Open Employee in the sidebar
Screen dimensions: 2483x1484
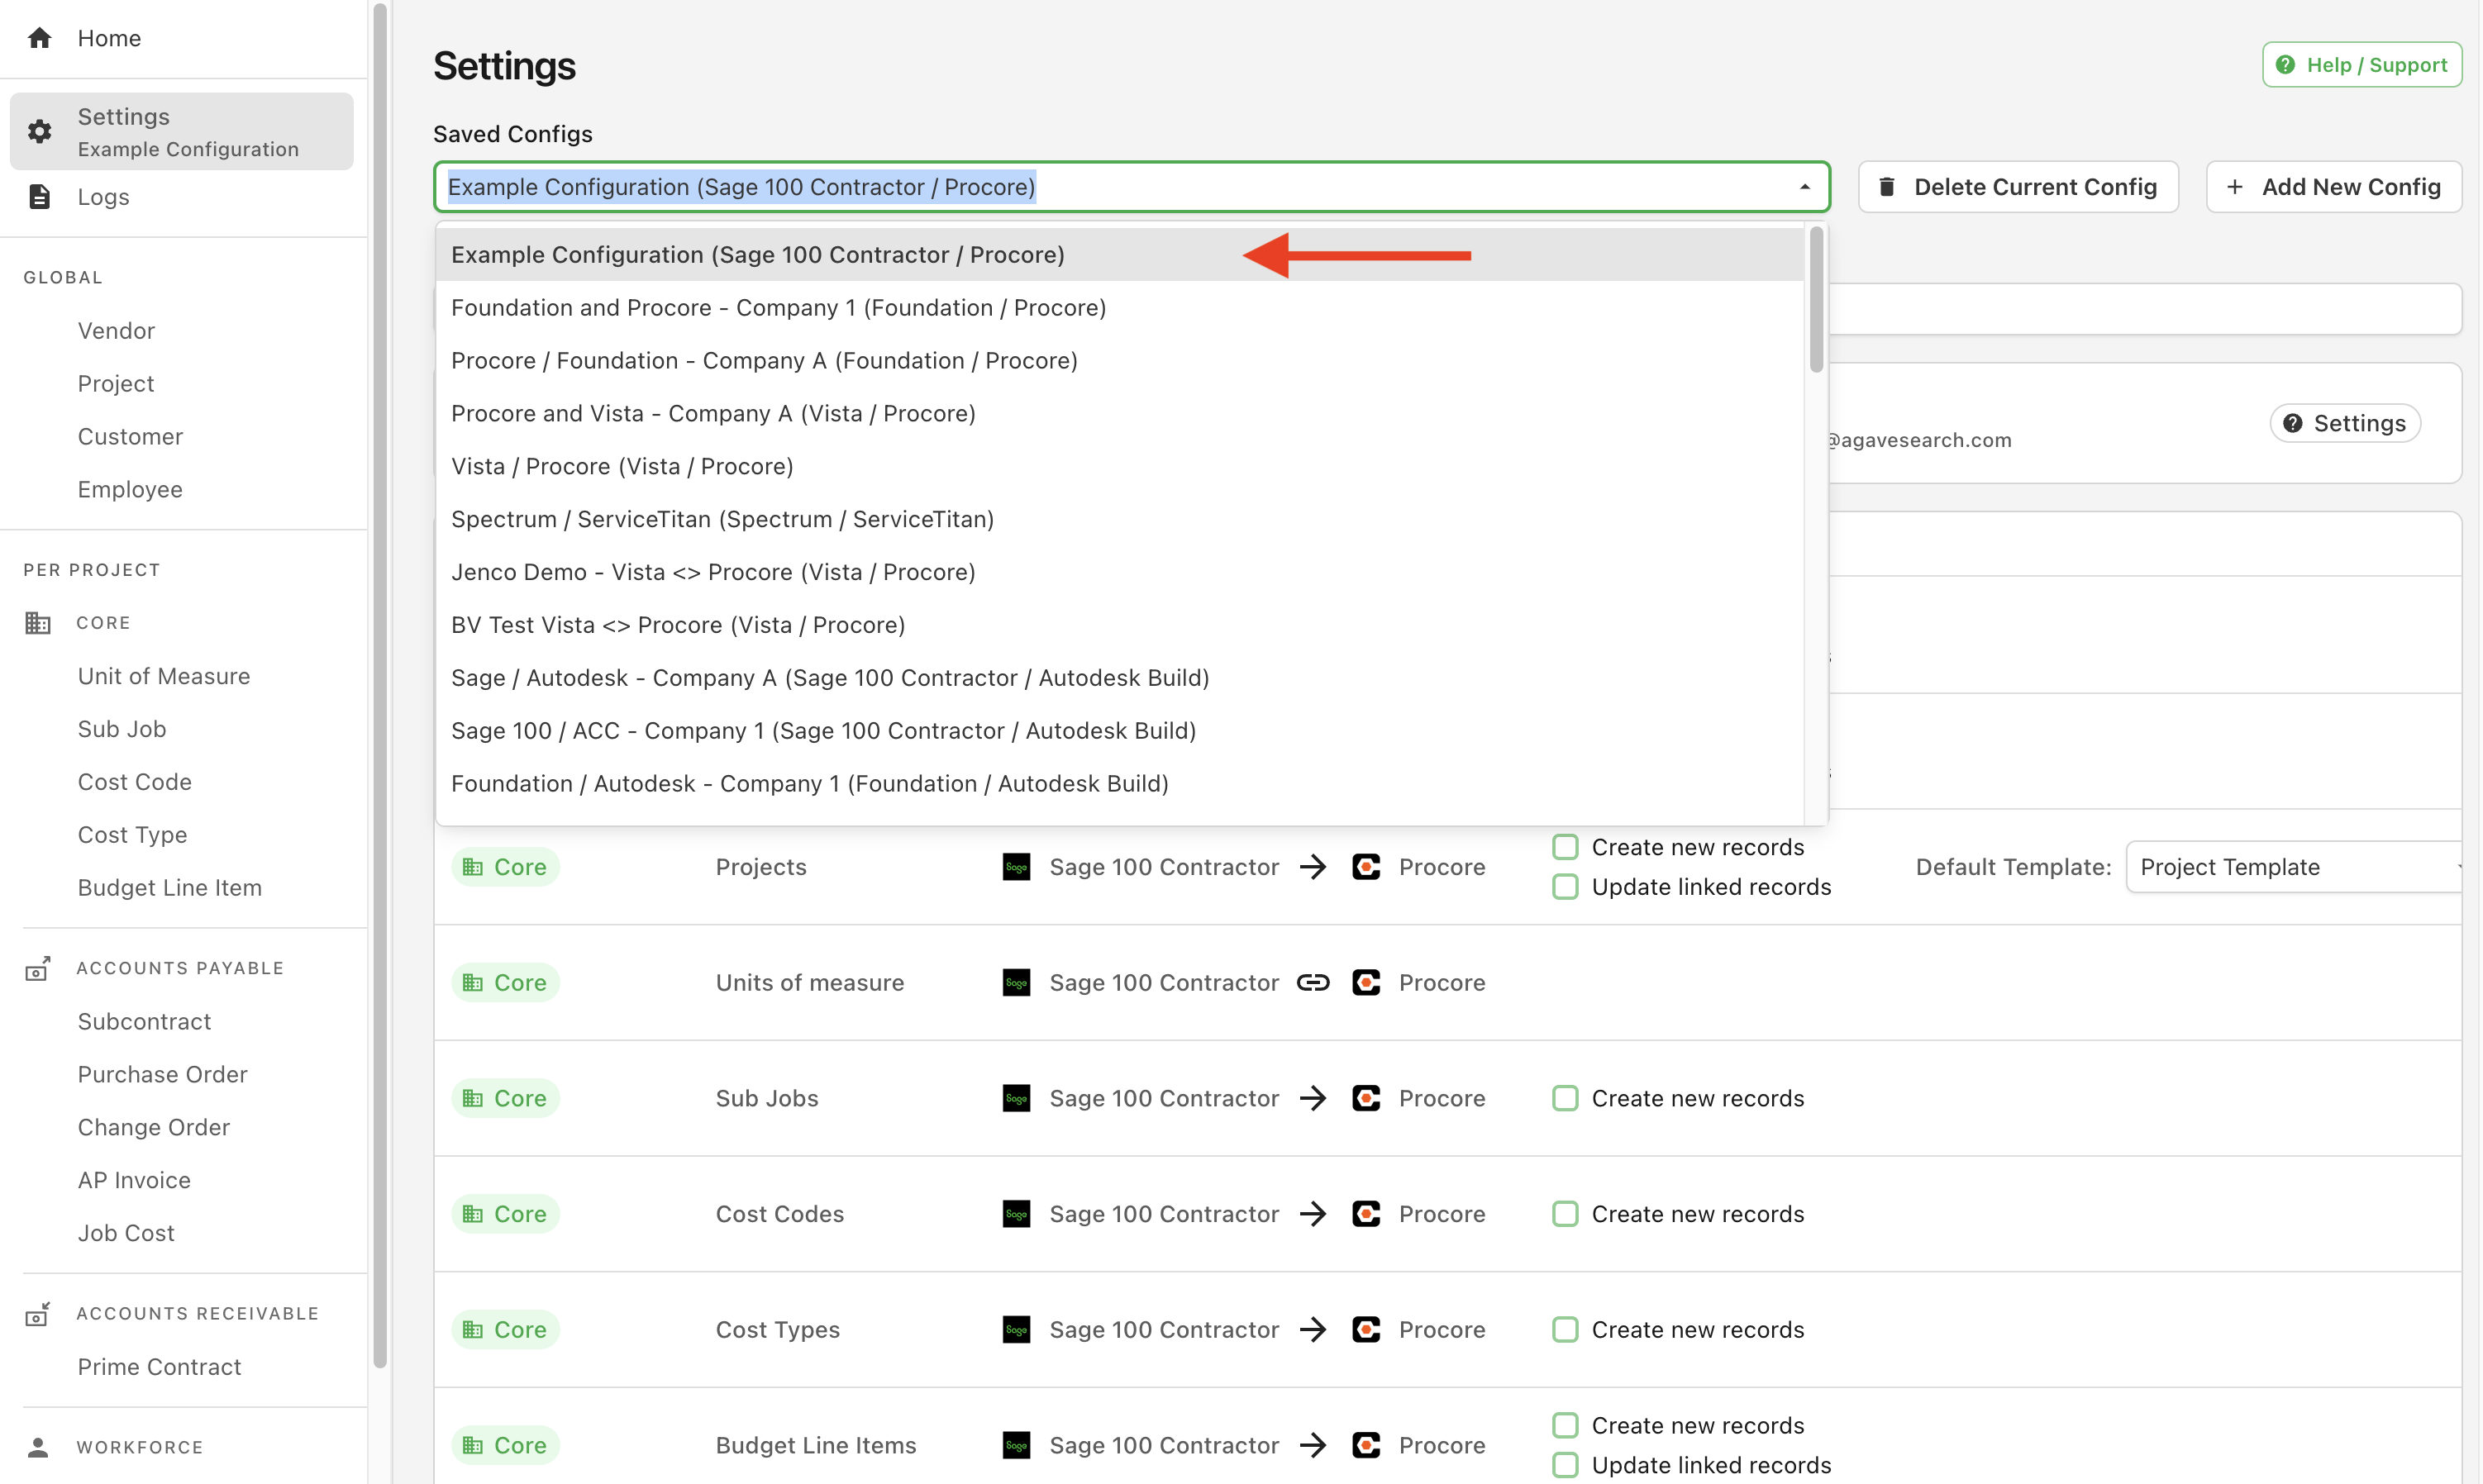pos(130,490)
